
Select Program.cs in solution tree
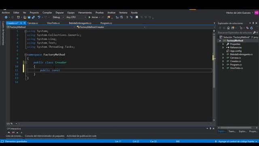(x=236, y=64)
